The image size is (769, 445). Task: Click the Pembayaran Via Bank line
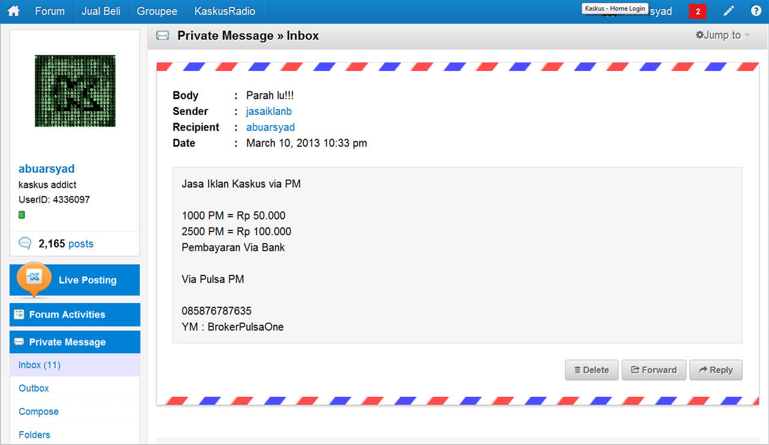(x=233, y=247)
